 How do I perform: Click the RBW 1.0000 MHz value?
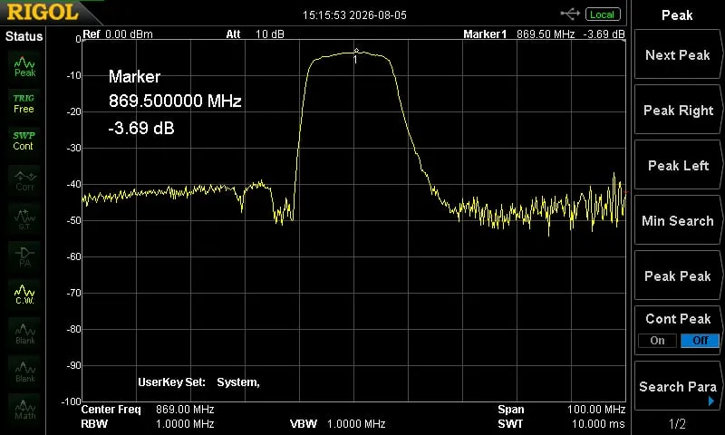click(185, 424)
